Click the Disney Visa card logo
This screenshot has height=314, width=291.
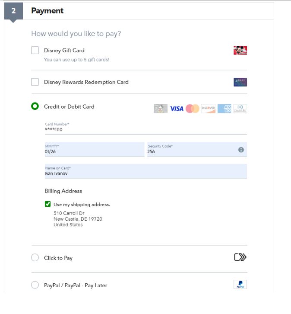tap(161, 109)
